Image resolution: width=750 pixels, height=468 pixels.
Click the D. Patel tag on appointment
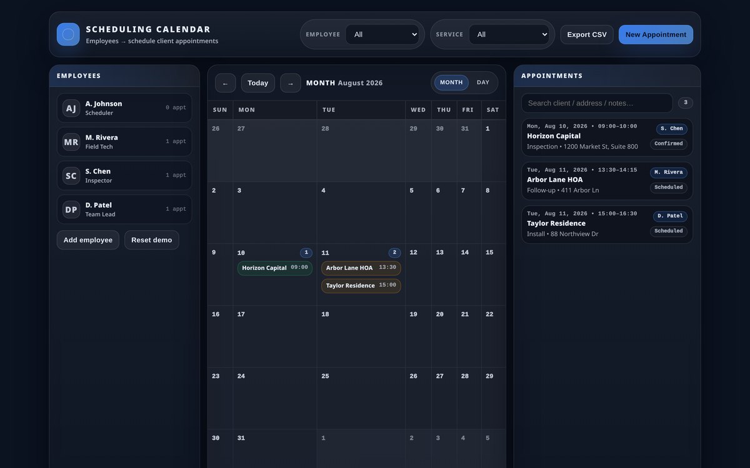click(x=671, y=216)
